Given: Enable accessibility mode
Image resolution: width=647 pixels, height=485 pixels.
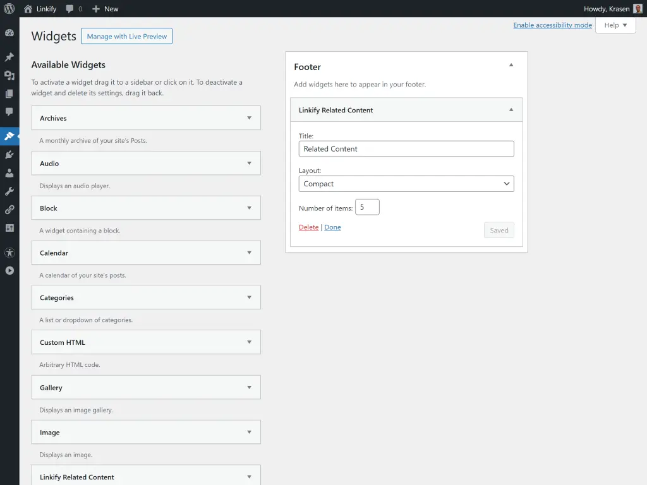Looking at the screenshot, I should pyautogui.click(x=552, y=25).
